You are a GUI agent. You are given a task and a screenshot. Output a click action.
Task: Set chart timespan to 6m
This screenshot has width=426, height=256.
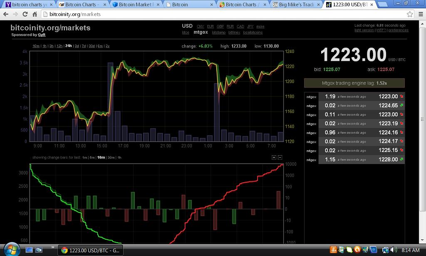point(100,46)
